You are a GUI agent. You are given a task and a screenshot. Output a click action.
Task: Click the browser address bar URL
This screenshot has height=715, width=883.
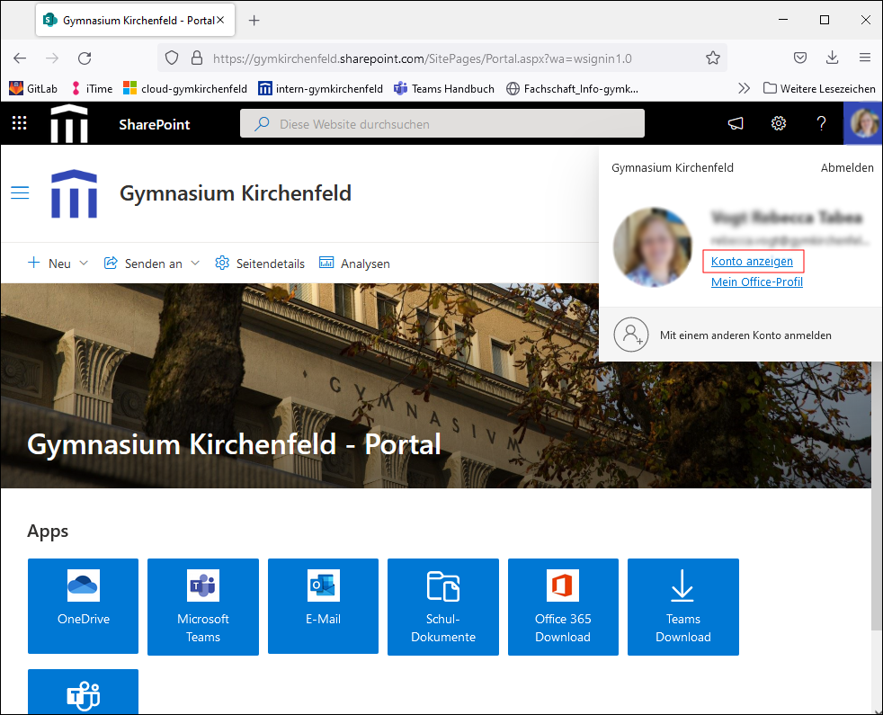[x=423, y=58]
